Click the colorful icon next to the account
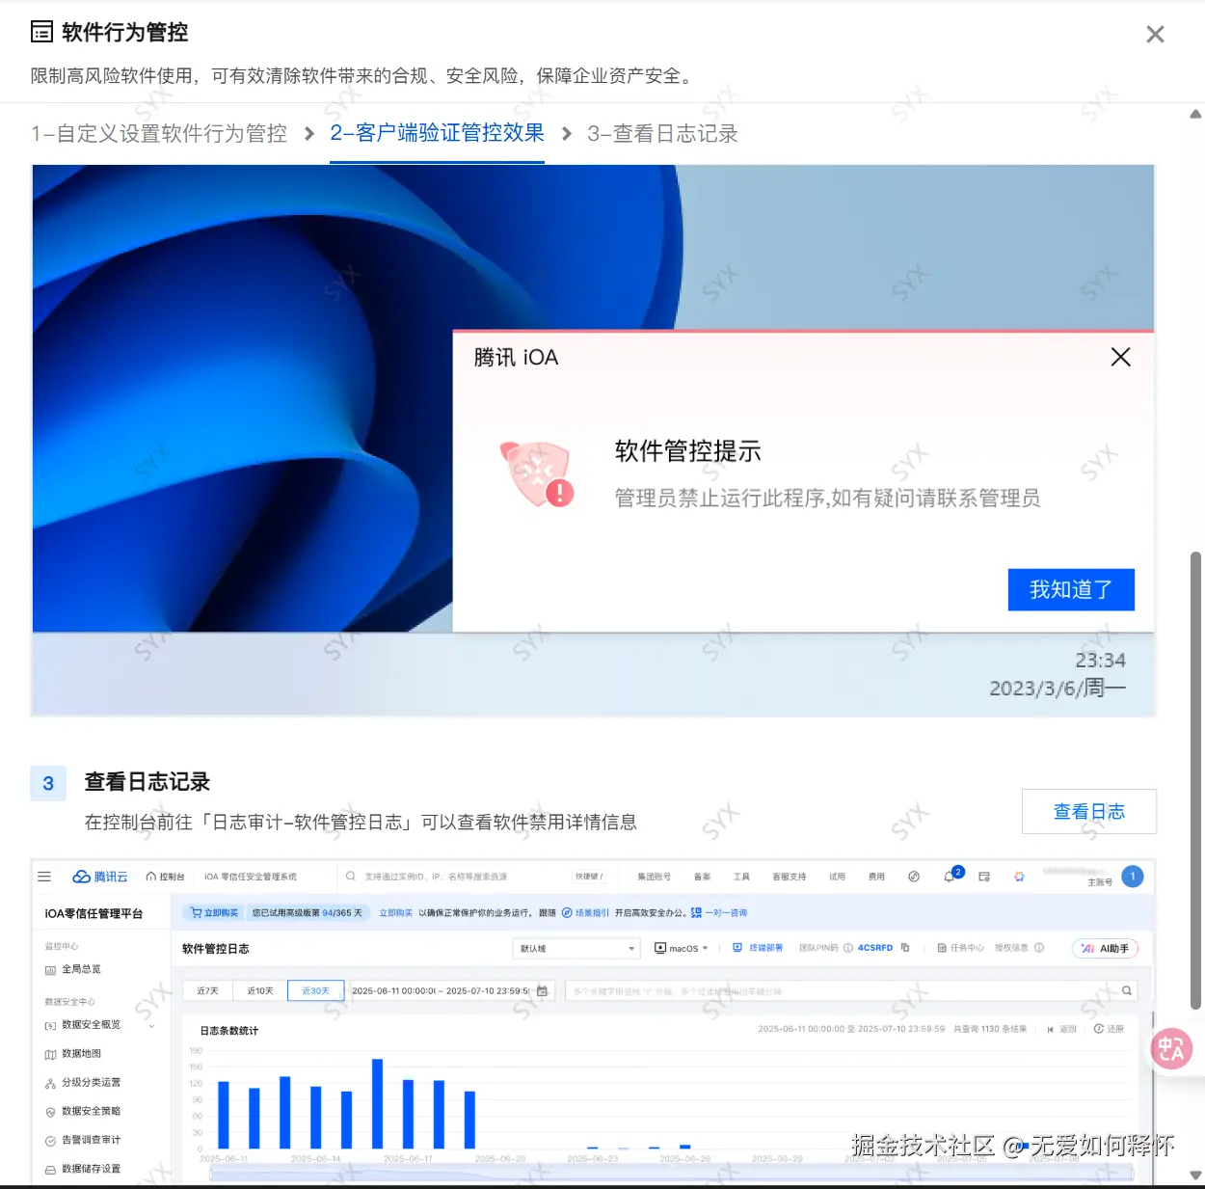1205x1189 pixels. (1019, 877)
